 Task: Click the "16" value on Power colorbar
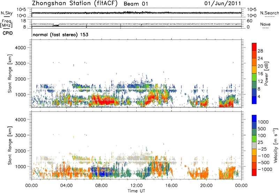coord(260,74)
